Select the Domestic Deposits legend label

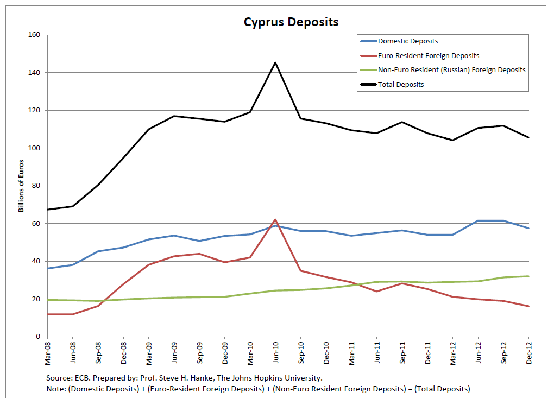coord(408,41)
